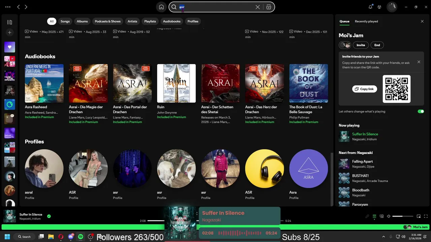This screenshot has width=431, height=242.
Task: Close the Queue side panel
Action: [x=422, y=21]
